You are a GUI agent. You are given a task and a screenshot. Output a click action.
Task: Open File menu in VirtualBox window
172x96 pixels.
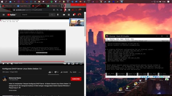(x=107, y=39)
